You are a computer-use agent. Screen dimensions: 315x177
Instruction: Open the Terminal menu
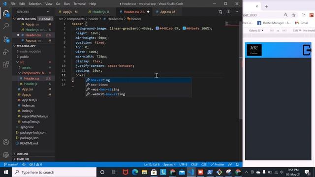79,4
